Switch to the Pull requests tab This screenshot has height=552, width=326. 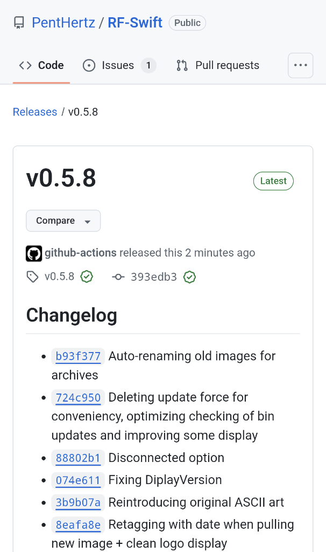pyautogui.click(x=218, y=65)
